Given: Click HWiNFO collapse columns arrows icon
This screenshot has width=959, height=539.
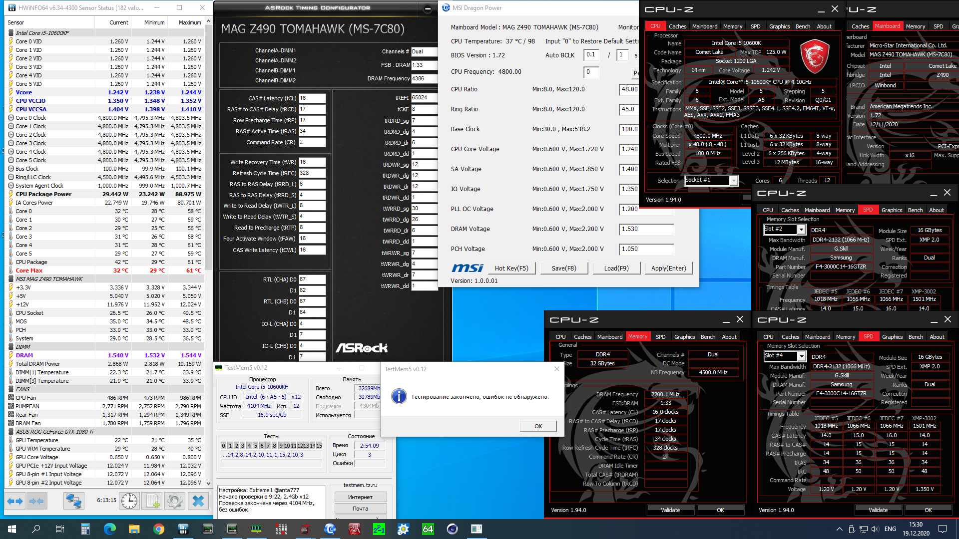Looking at the screenshot, I should [x=36, y=501].
